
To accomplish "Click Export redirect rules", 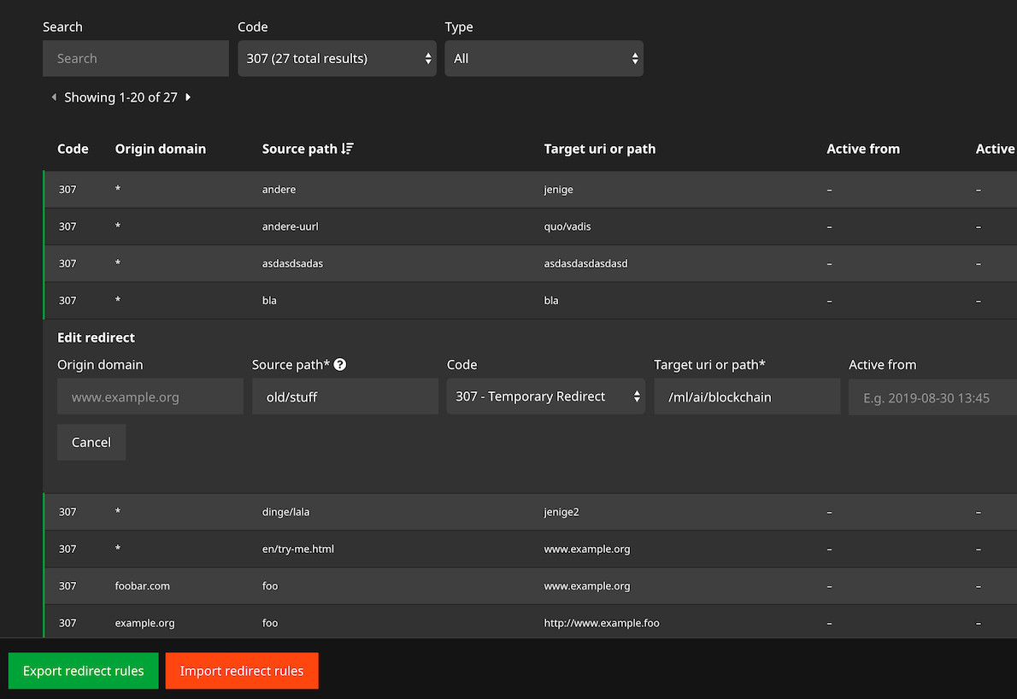I will 83,671.
